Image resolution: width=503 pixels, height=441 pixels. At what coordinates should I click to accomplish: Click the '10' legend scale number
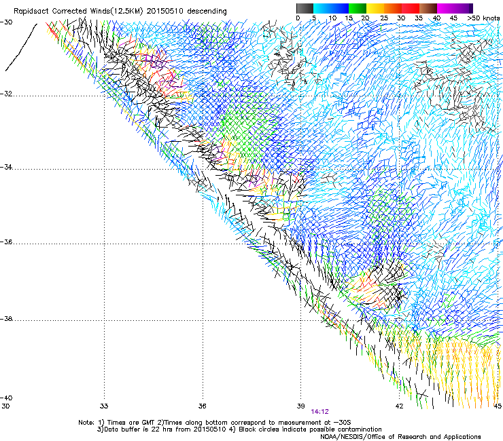coord(332,18)
